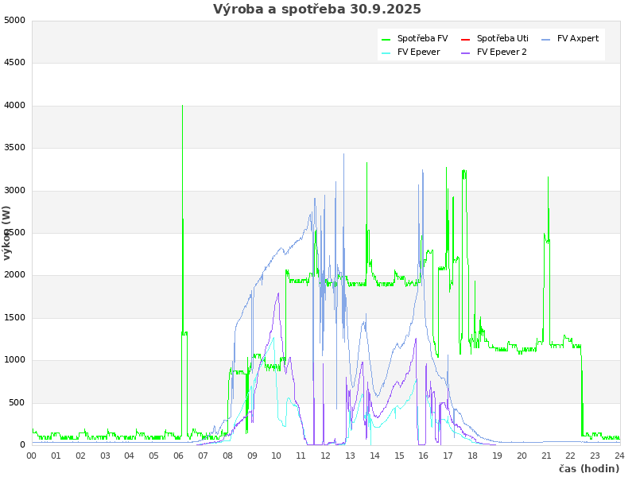This screenshot has height=477, width=636.
Task: Click the 4000 W blue spike peak after 06
Action: click(182, 106)
